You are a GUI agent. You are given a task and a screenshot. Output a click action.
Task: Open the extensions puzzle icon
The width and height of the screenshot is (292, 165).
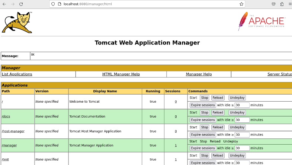click(x=282, y=4)
